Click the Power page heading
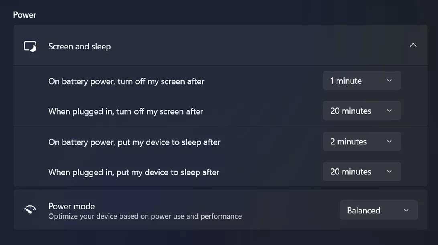The height and width of the screenshot is (245, 438). [x=24, y=14]
